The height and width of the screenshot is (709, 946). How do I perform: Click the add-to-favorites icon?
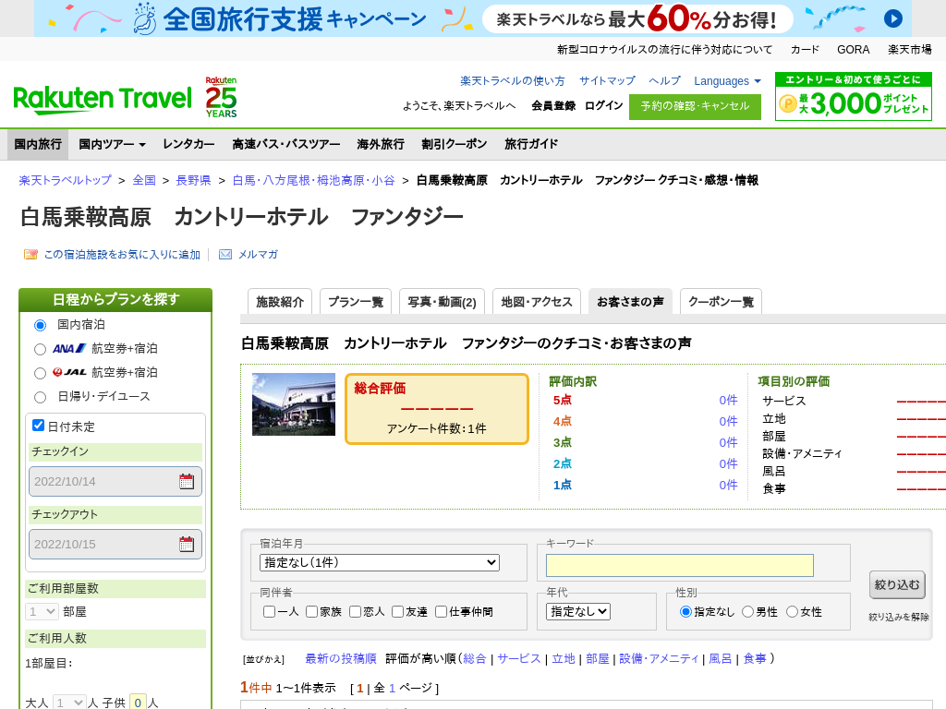point(30,255)
